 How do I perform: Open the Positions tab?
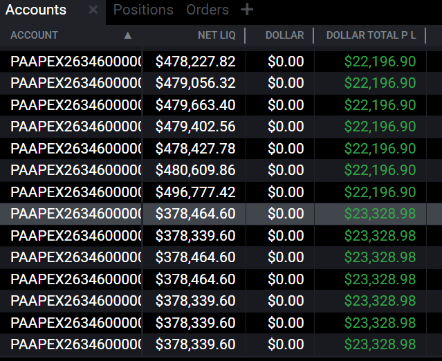point(143,10)
